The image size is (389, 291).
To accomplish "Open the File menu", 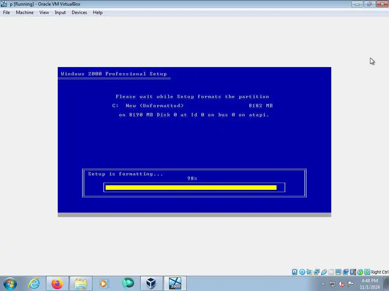I will (x=6, y=13).
